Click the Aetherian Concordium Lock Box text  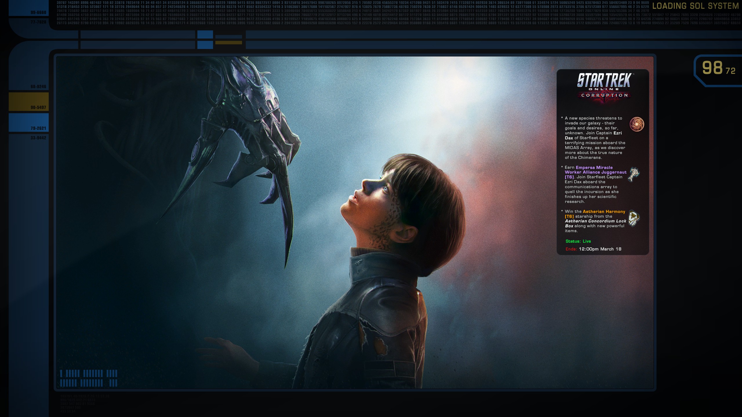(595, 221)
